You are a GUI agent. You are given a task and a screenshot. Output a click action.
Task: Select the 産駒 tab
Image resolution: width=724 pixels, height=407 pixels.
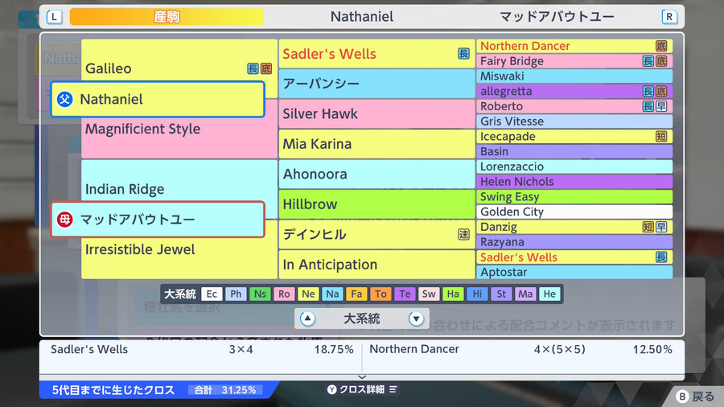pyautogui.click(x=167, y=17)
